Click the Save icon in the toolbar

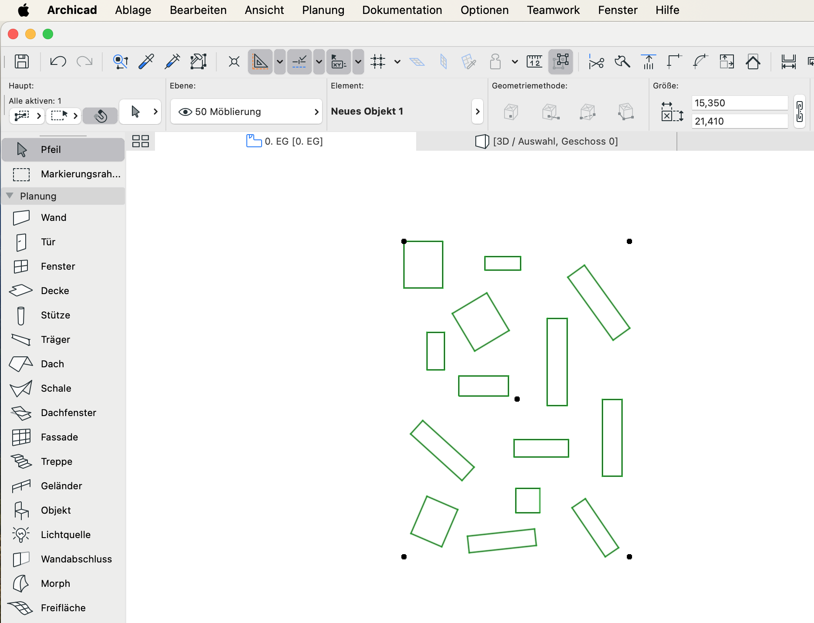(22, 61)
